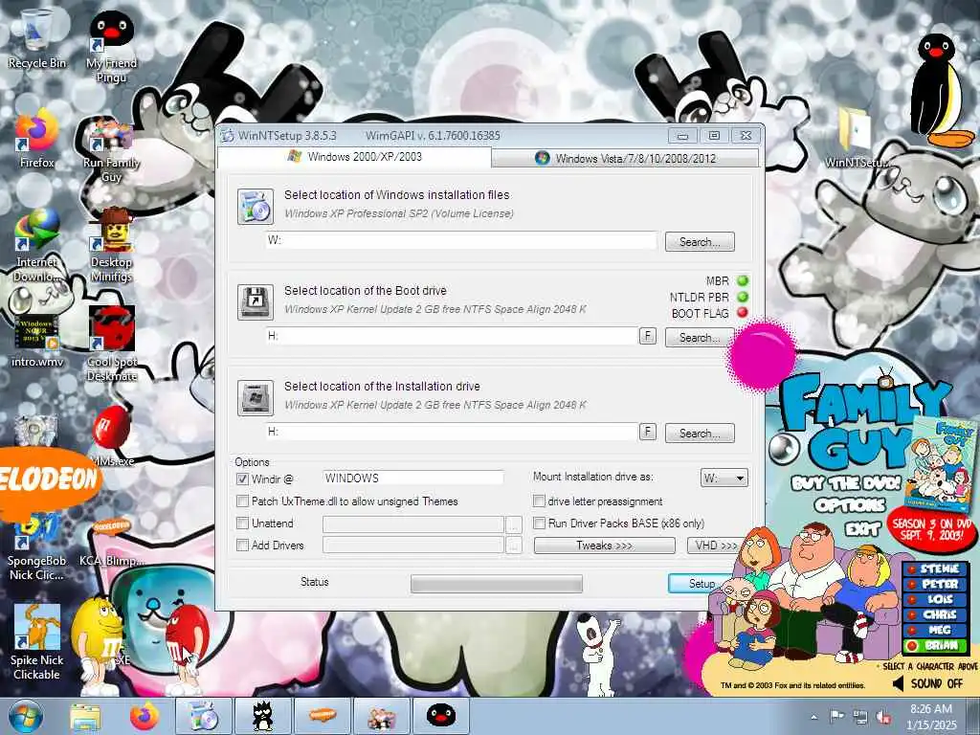
Task: Open the KCA Blimp desktop icon
Action: pos(111,543)
